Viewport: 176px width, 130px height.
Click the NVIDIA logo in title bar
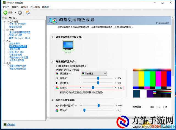pyautogui.click(x=4, y=2)
